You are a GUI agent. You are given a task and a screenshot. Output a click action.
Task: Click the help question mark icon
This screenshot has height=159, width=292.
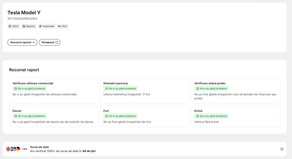coord(282,149)
